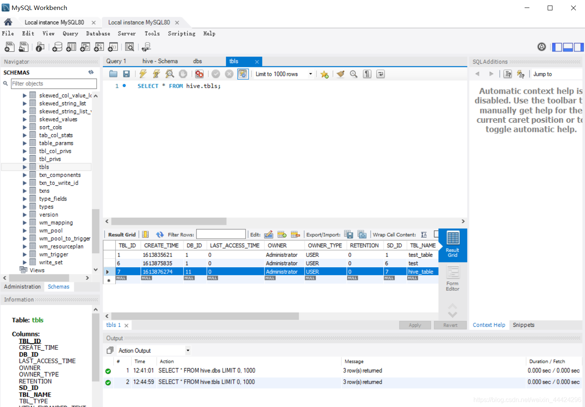Search table data icon in main toolbar
585x407 pixels.
pyautogui.click(x=129, y=47)
